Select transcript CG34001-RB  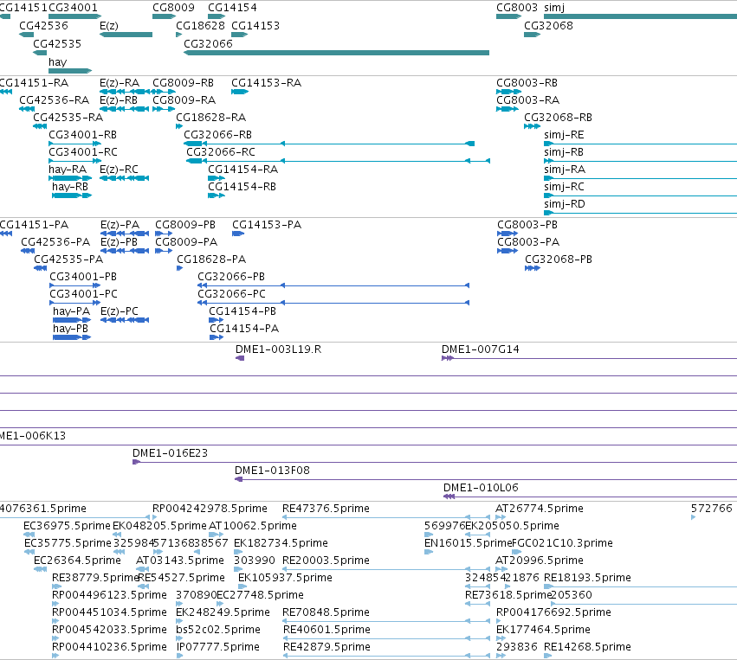(x=83, y=135)
